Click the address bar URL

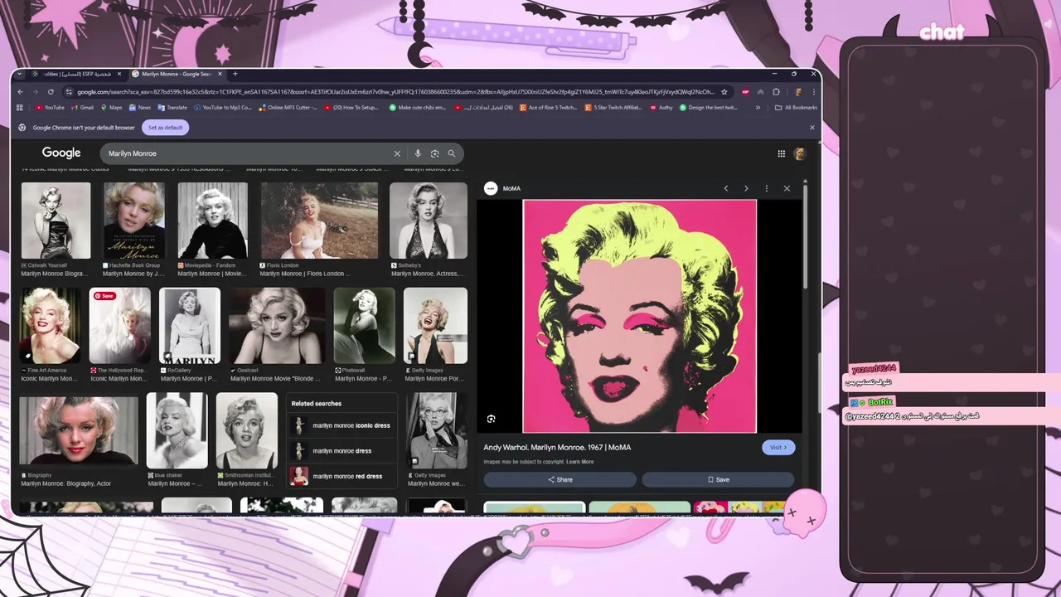[395, 92]
